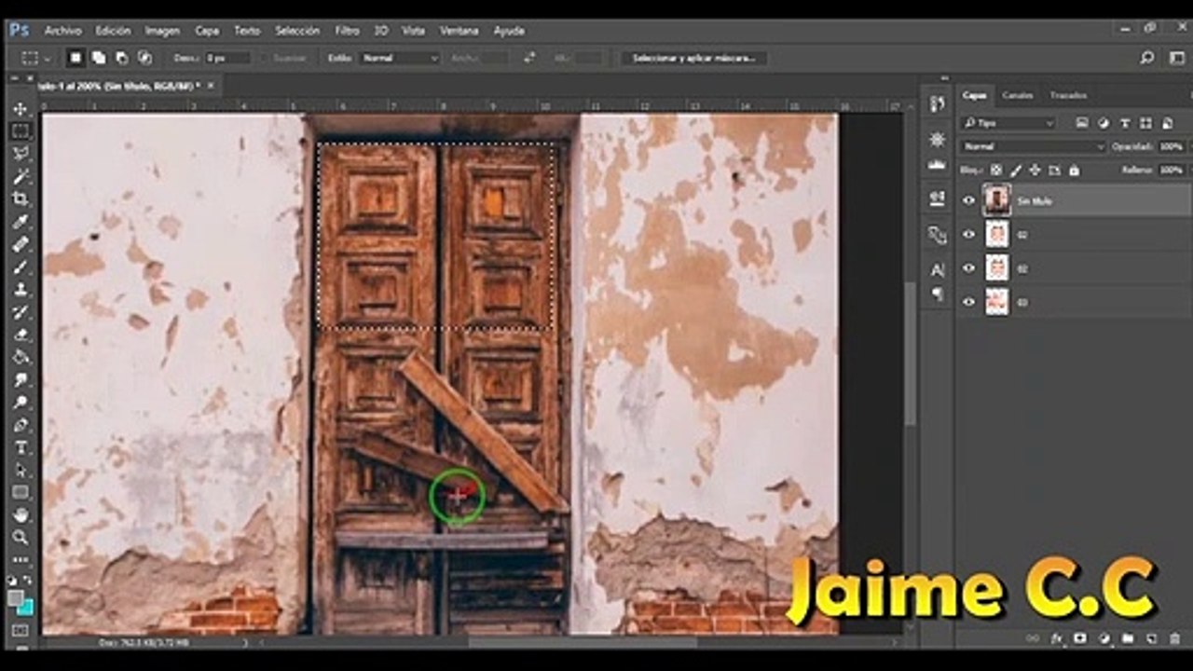Select the Clone Stamp tool
This screenshot has width=1193, height=671.
[x=20, y=289]
